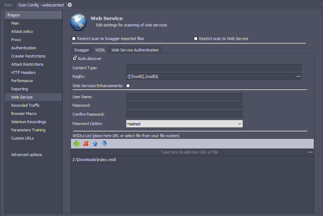
Task: Click the Confirm Password field
Action: [x=184, y=114]
